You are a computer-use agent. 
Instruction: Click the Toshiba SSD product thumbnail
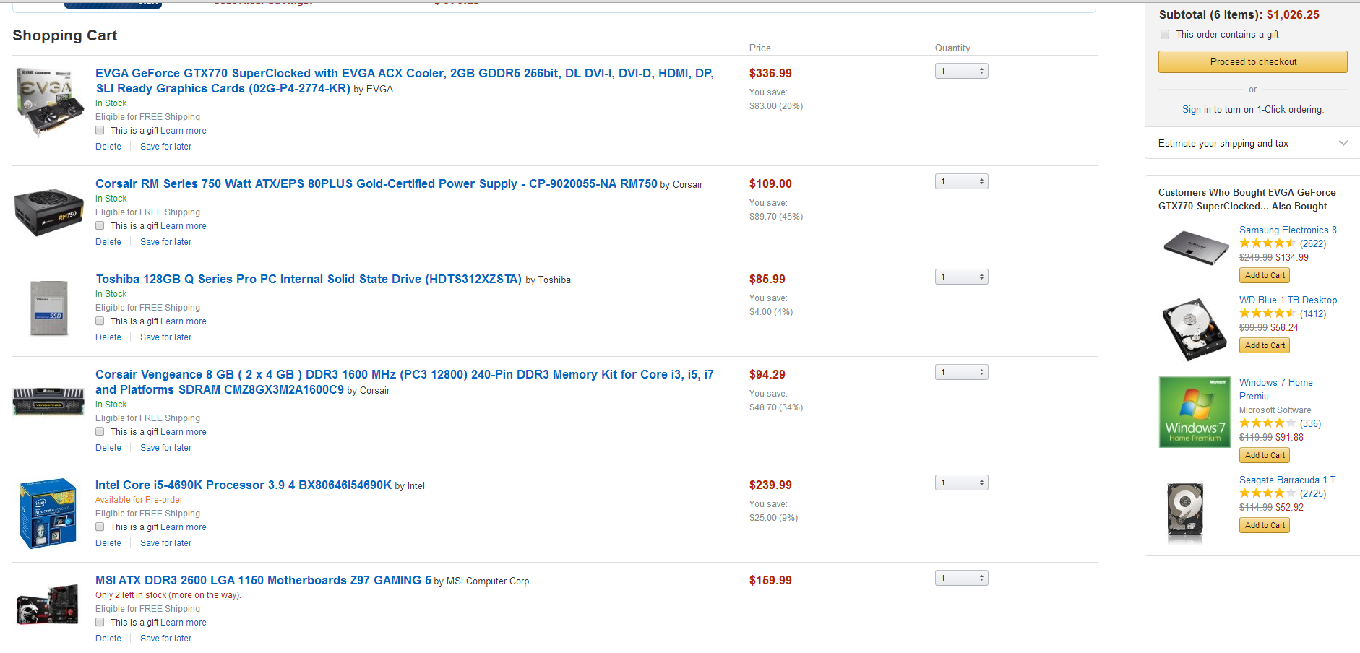(x=48, y=308)
